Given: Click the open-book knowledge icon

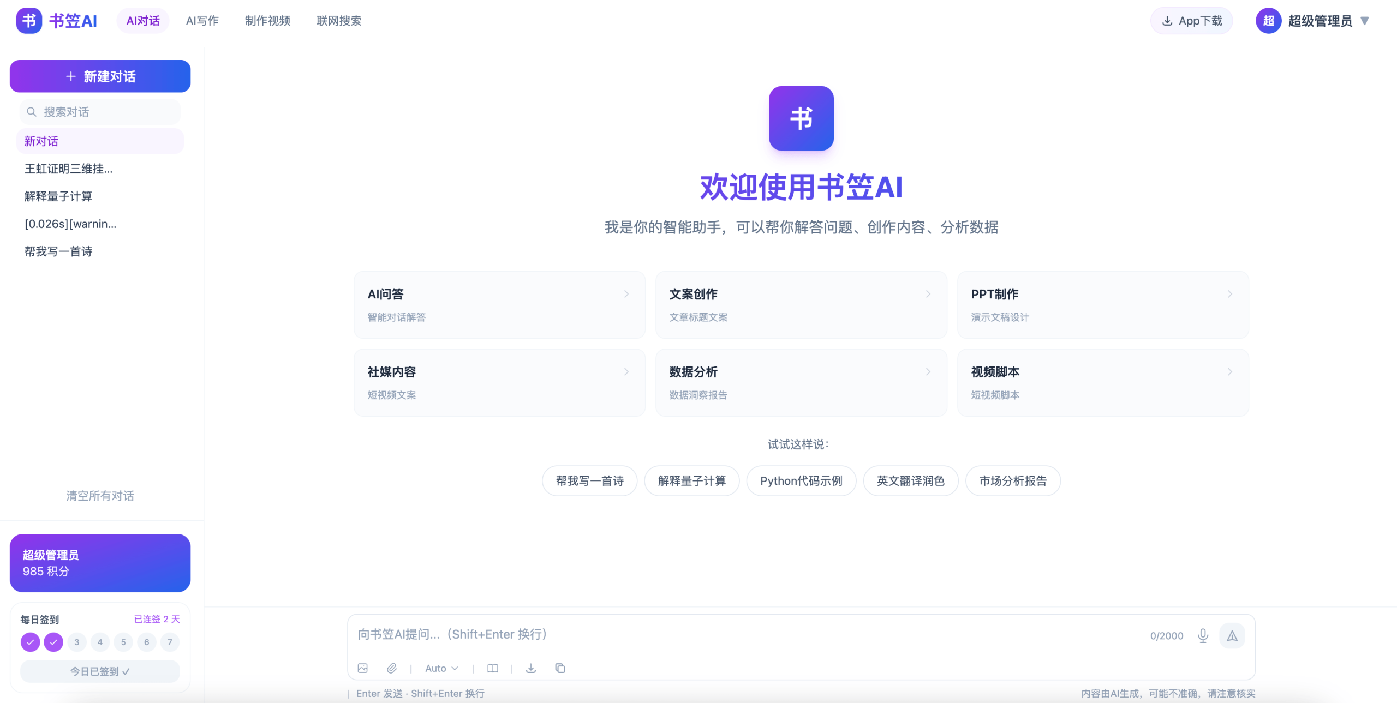Looking at the screenshot, I should point(493,668).
